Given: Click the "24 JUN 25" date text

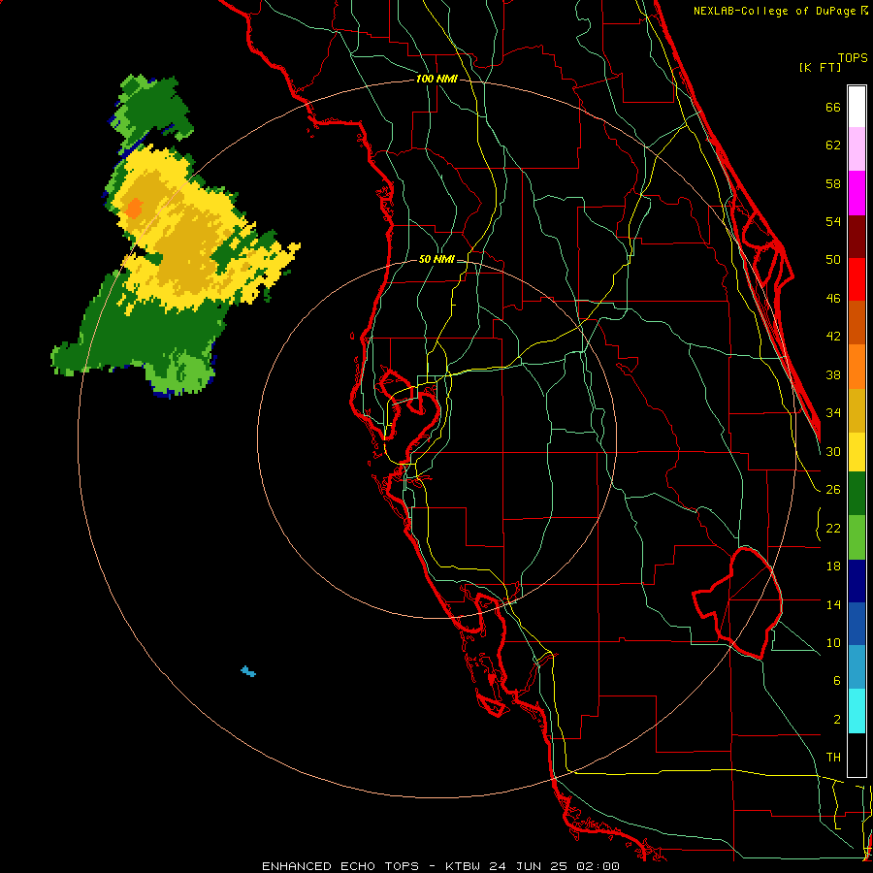Looking at the screenshot, I should point(528,866).
